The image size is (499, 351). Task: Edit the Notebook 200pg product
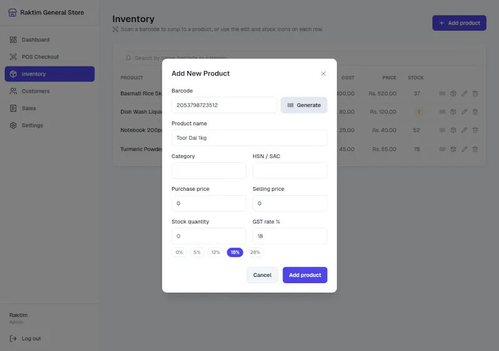pos(464,130)
